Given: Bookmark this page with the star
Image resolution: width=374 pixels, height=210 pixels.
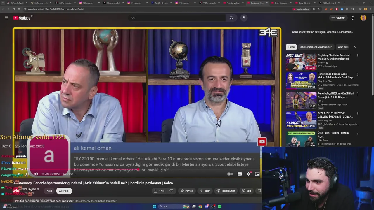Looking at the screenshot, I should point(319,9).
